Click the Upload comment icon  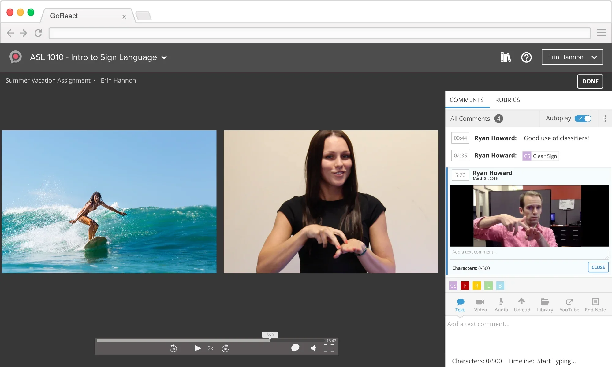pos(522,304)
